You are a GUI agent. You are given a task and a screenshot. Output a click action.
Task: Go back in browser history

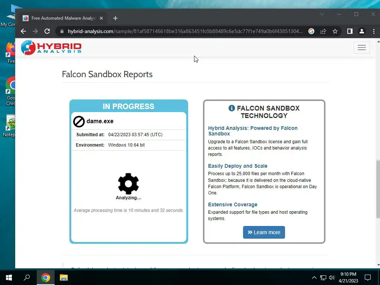[23, 31]
